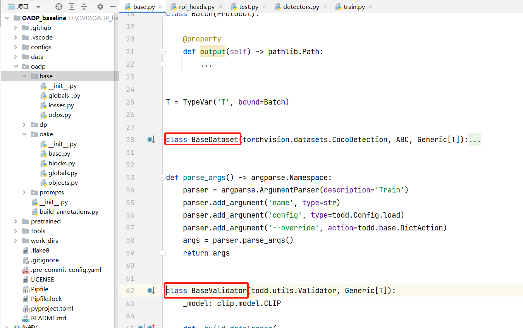Close the test.py tab

[x=264, y=7]
